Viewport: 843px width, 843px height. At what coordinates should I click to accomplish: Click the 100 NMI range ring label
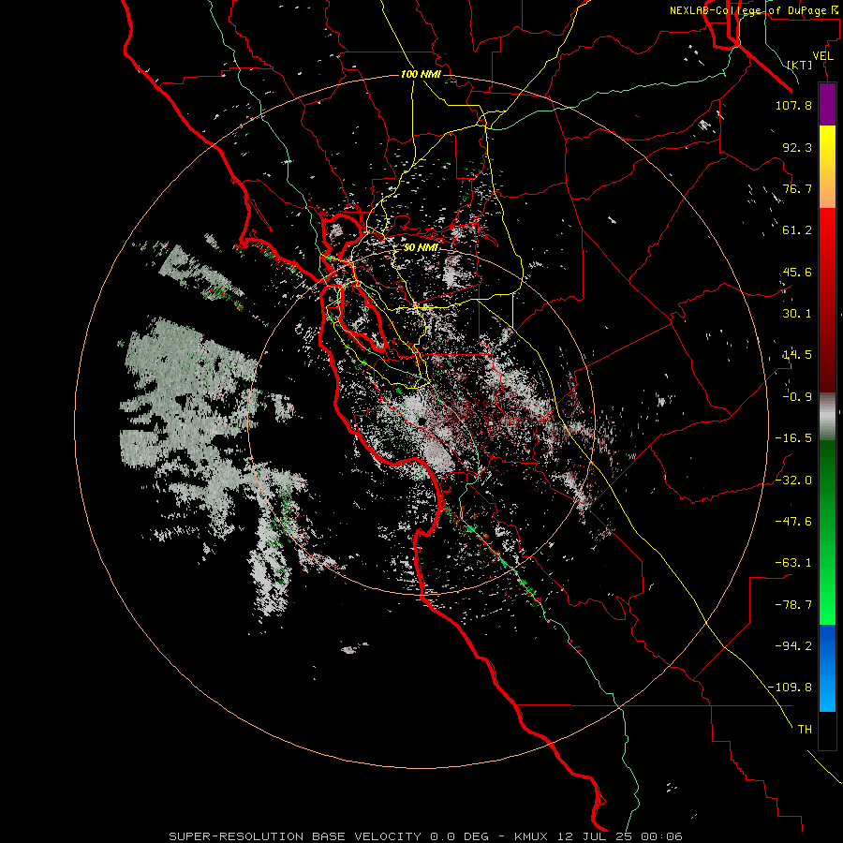pos(421,74)
